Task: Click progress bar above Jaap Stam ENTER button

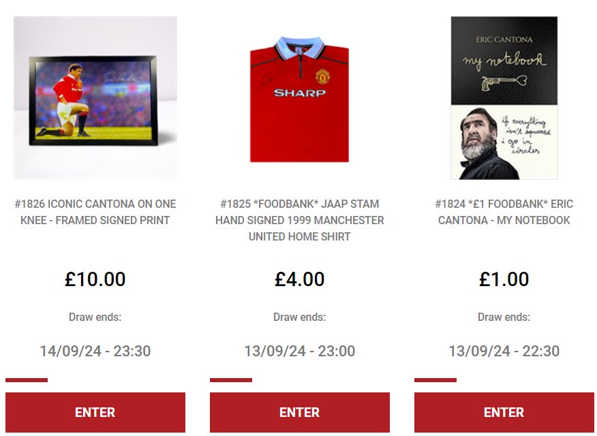Action: tap(231, 380)
